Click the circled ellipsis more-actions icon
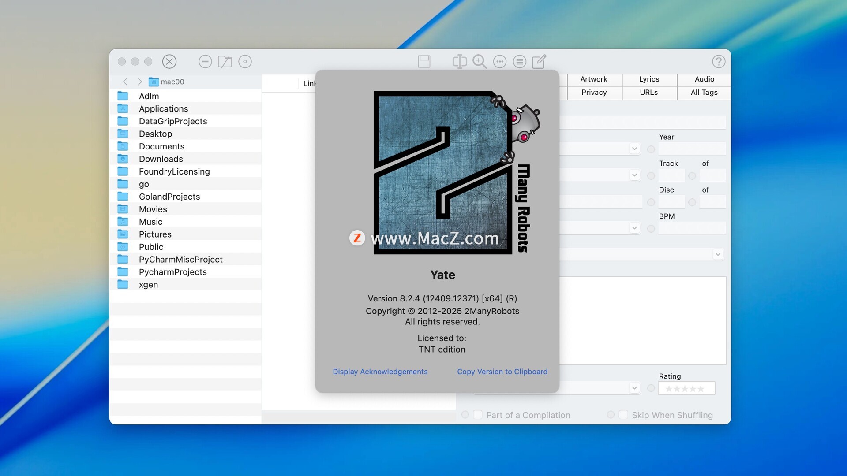This screenshot has width=847, height=476. (500, 61)
